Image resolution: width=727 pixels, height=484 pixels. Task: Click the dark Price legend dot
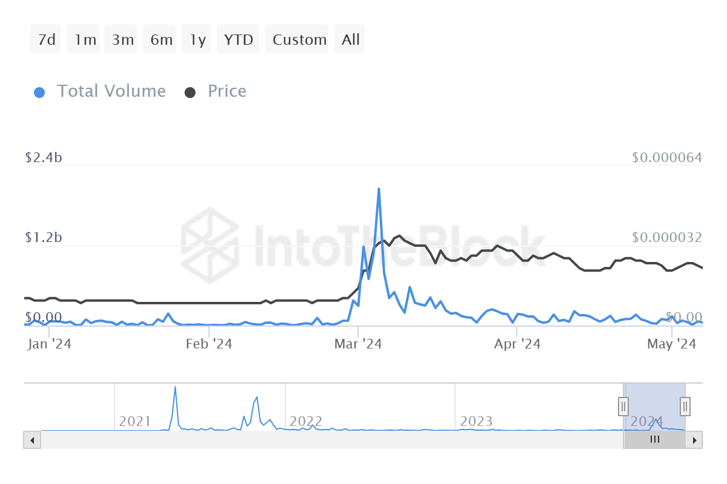pos(190,93)
